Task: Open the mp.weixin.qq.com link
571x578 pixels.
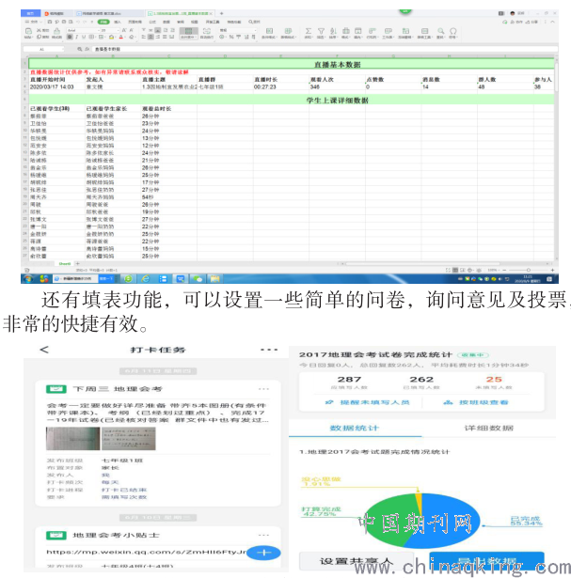Action: [146, 553]
